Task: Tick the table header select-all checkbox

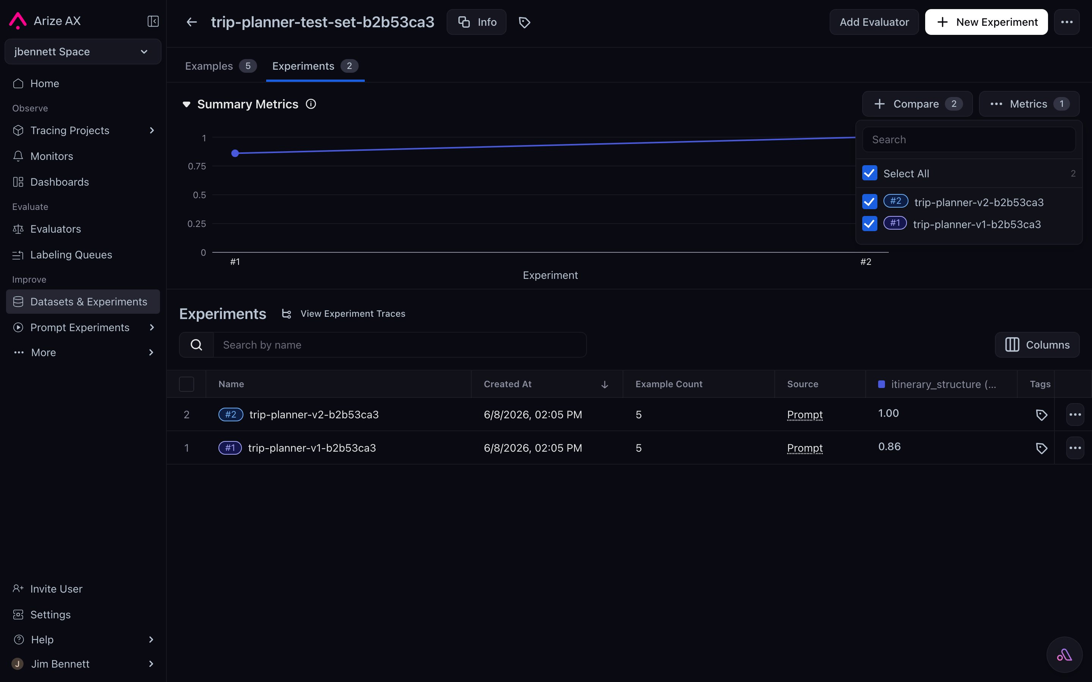Action: pyautogui.click(x=187, y=384)
